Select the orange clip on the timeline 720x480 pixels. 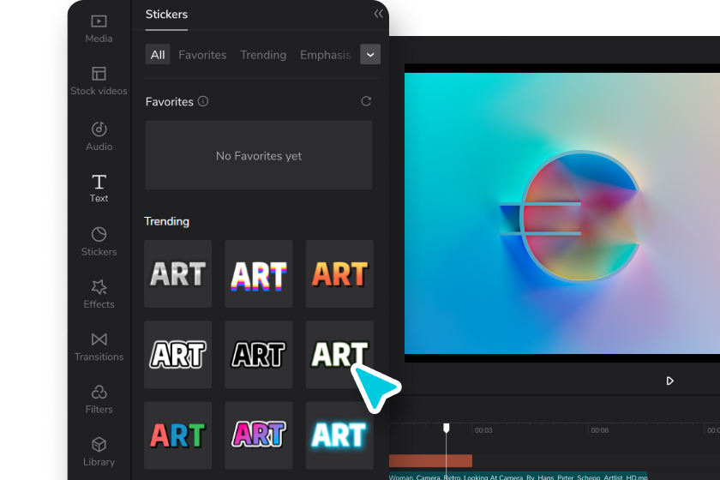(430, 460)
